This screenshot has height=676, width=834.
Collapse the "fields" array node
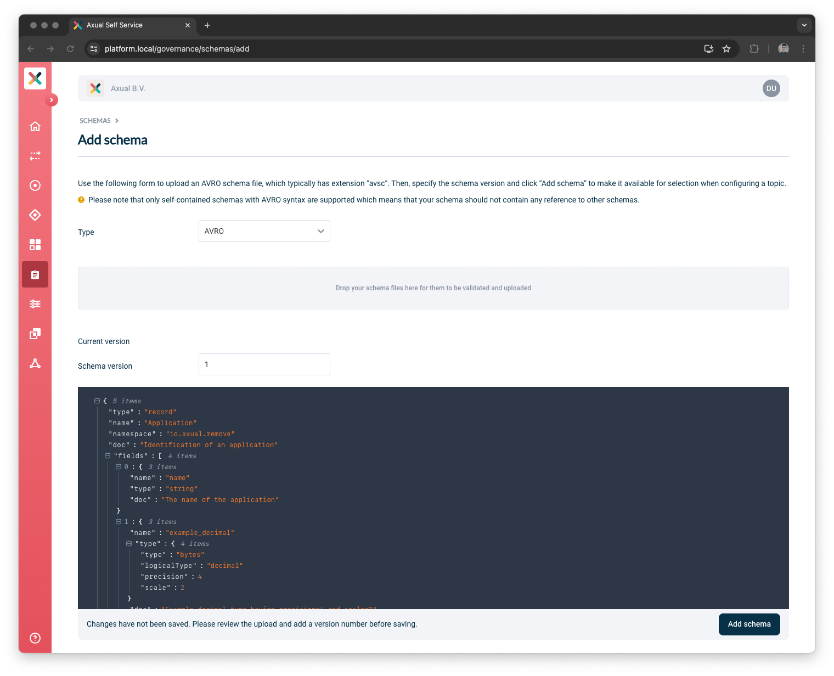point(108,456)
